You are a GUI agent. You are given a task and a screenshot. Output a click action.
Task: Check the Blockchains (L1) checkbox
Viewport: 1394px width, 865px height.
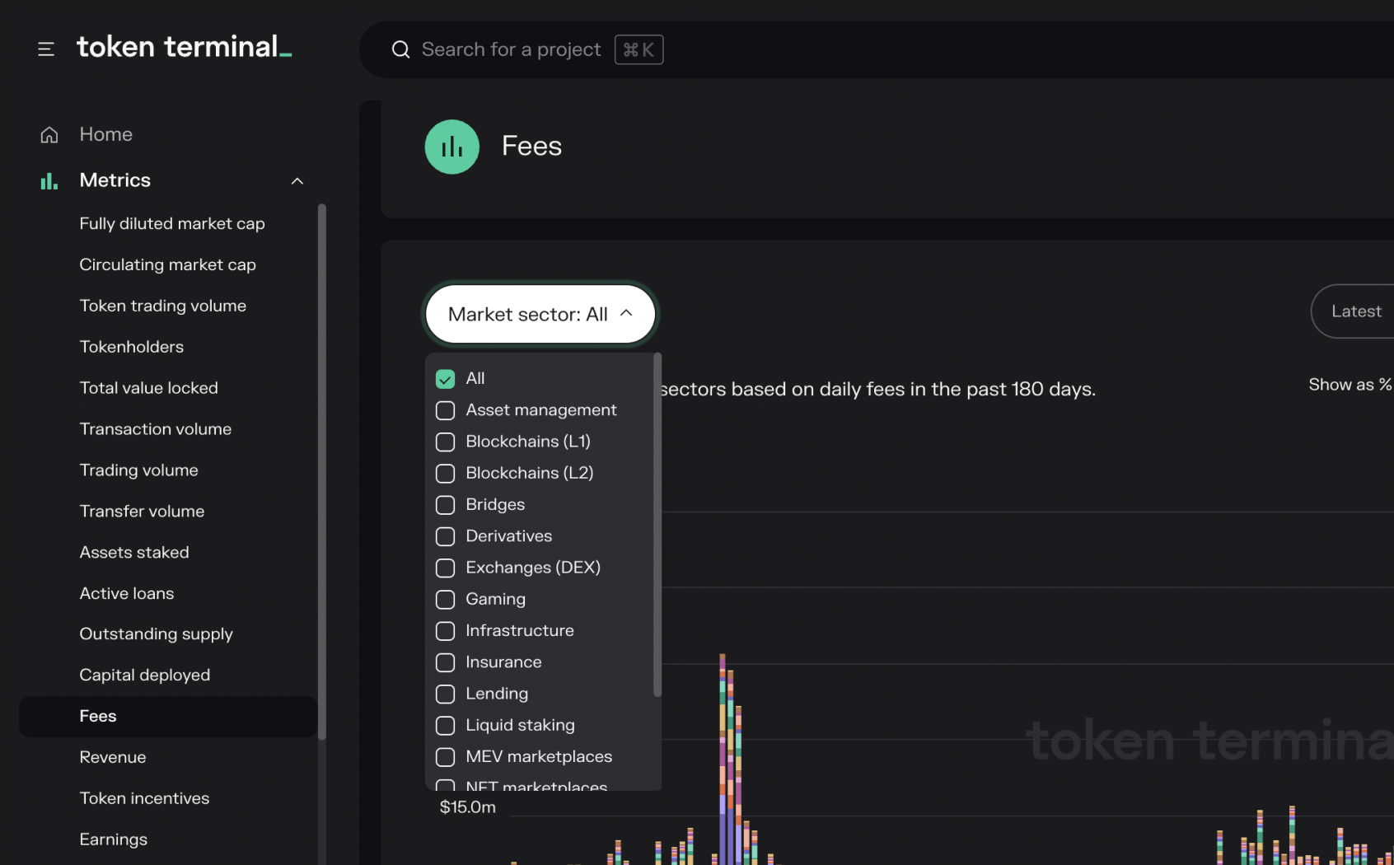point(445,442)
